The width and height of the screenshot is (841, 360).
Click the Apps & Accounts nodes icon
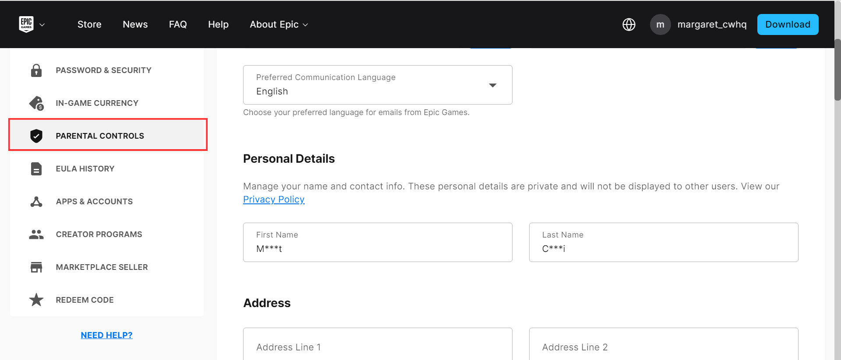(x=36, y=202)
